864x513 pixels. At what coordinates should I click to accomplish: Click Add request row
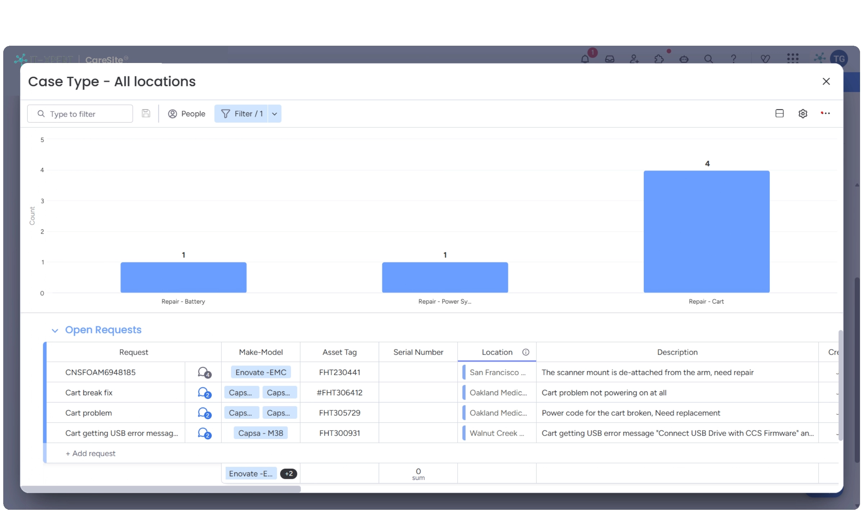tap(91, 454)
